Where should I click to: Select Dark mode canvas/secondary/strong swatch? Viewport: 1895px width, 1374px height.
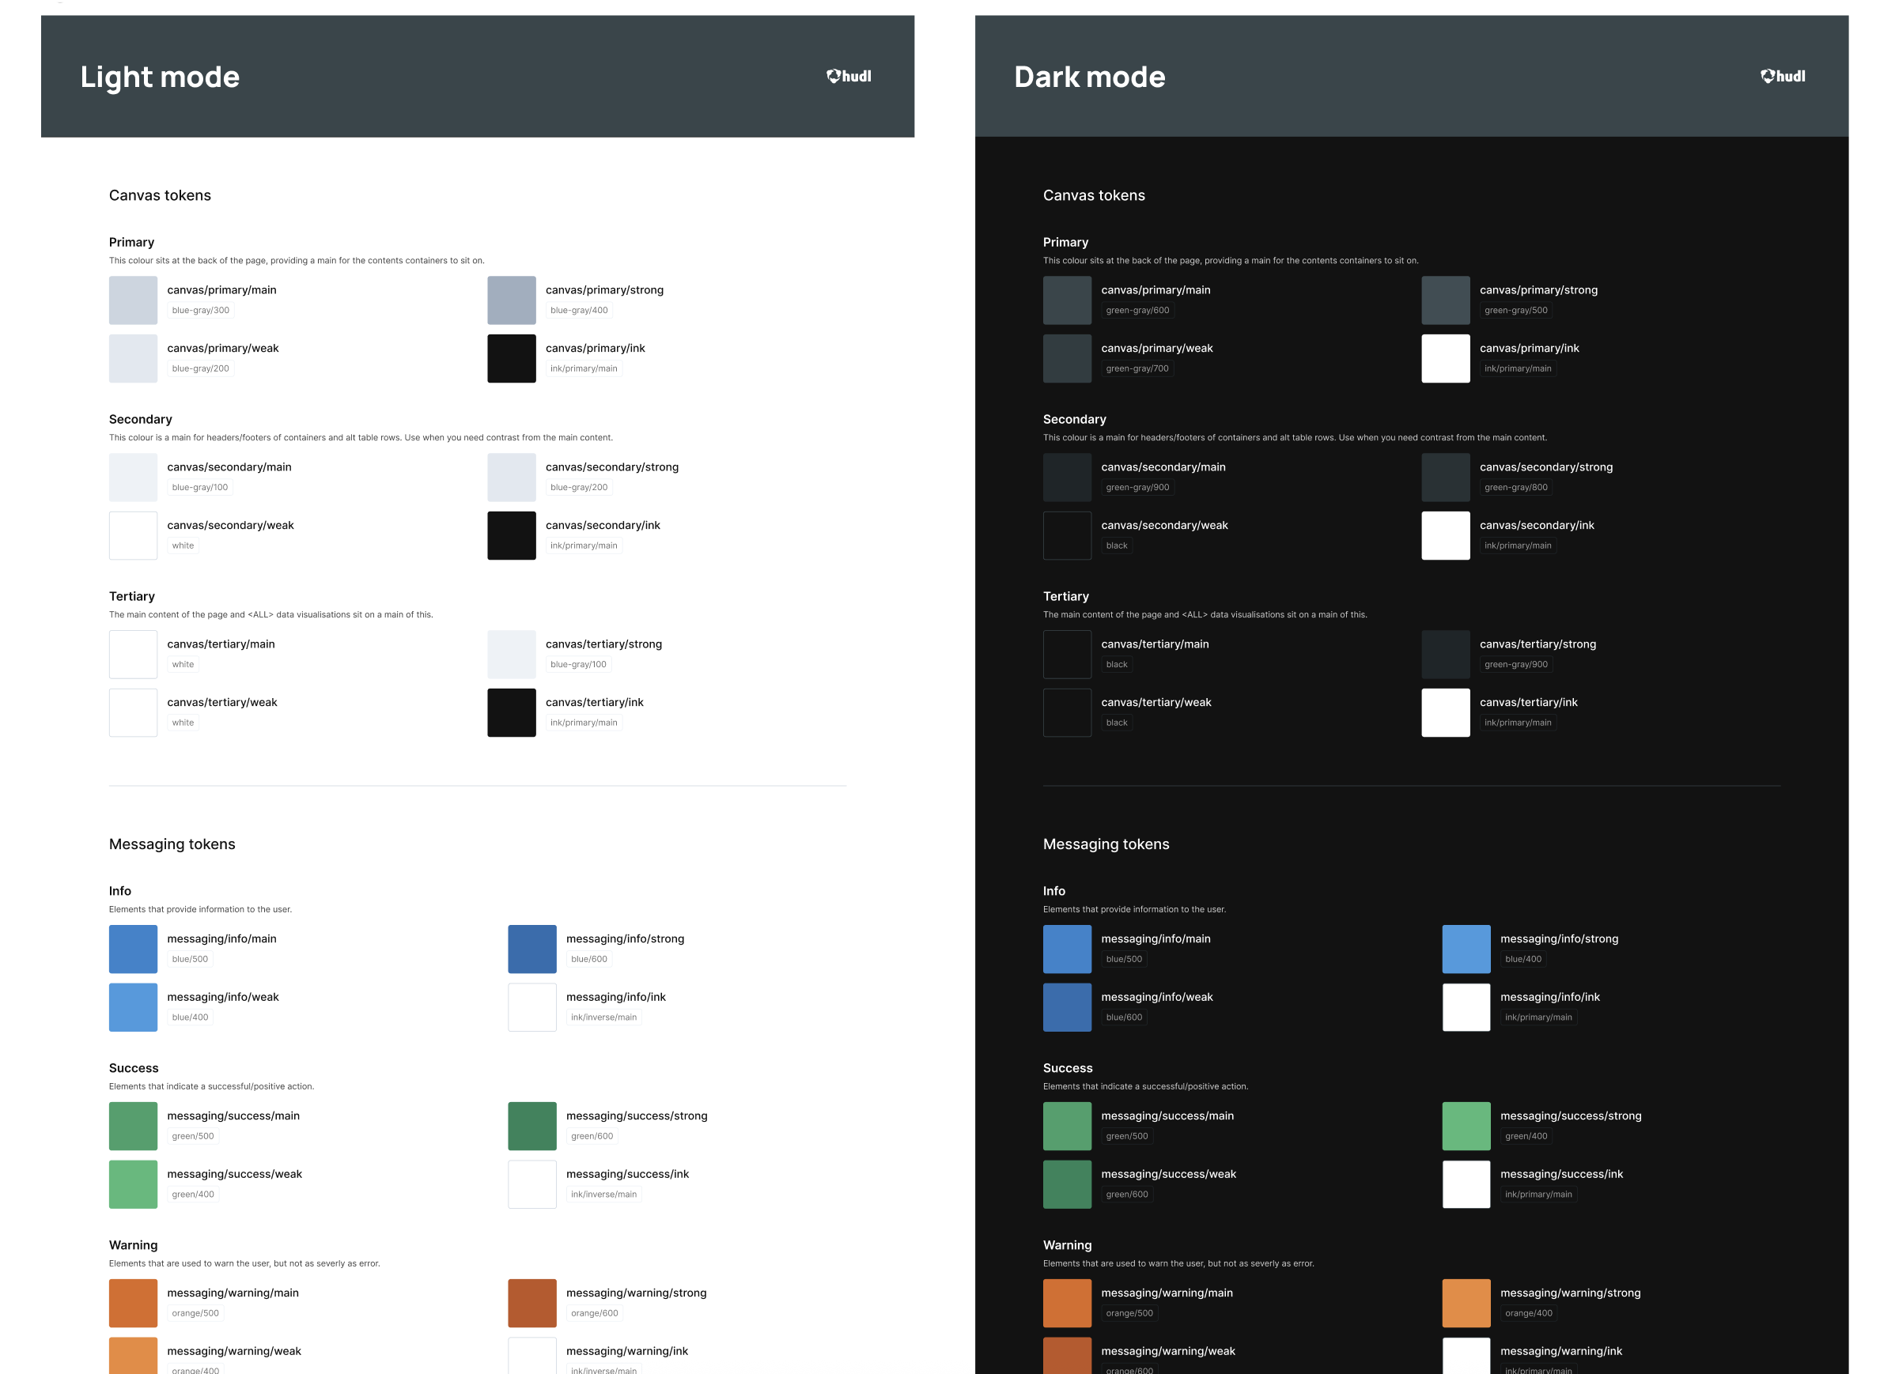pyautogui.click(x=1446, y=477)
